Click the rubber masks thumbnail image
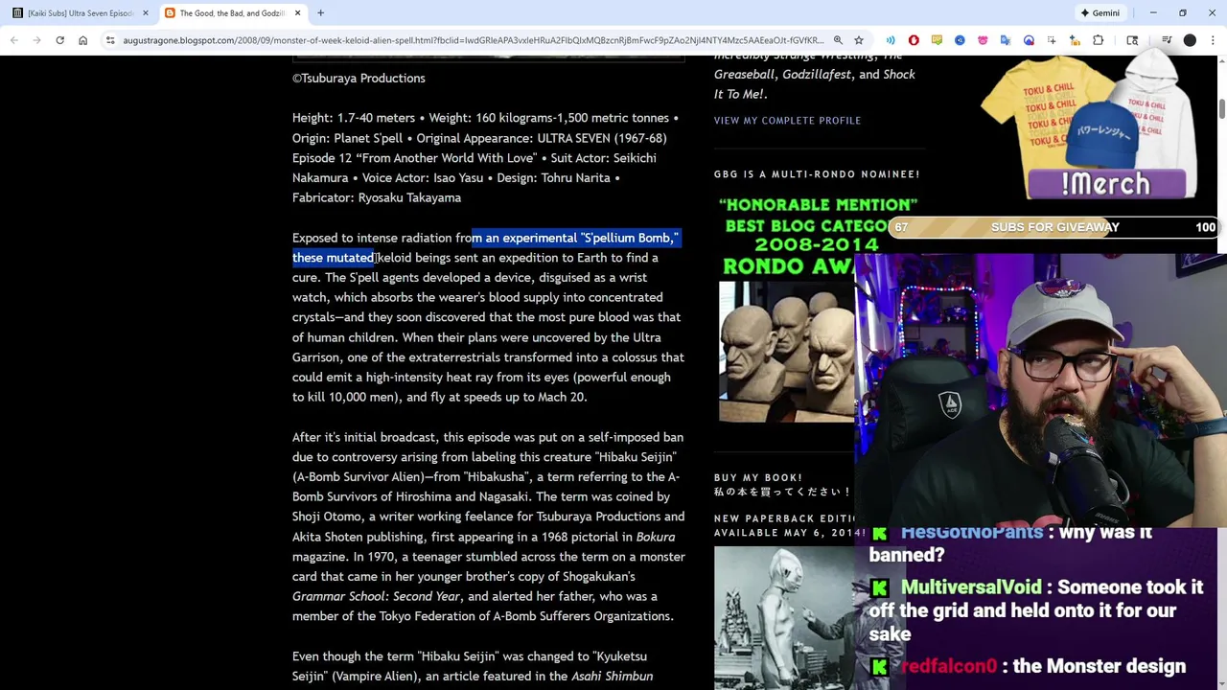Screen dimensions: 1227x690 point(786,353)
